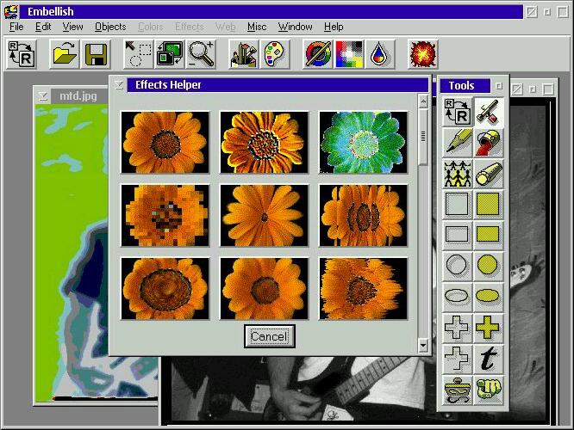Select the outlined cross shape tool
Viewport: 574px width, 430px height.
point(458,328)
